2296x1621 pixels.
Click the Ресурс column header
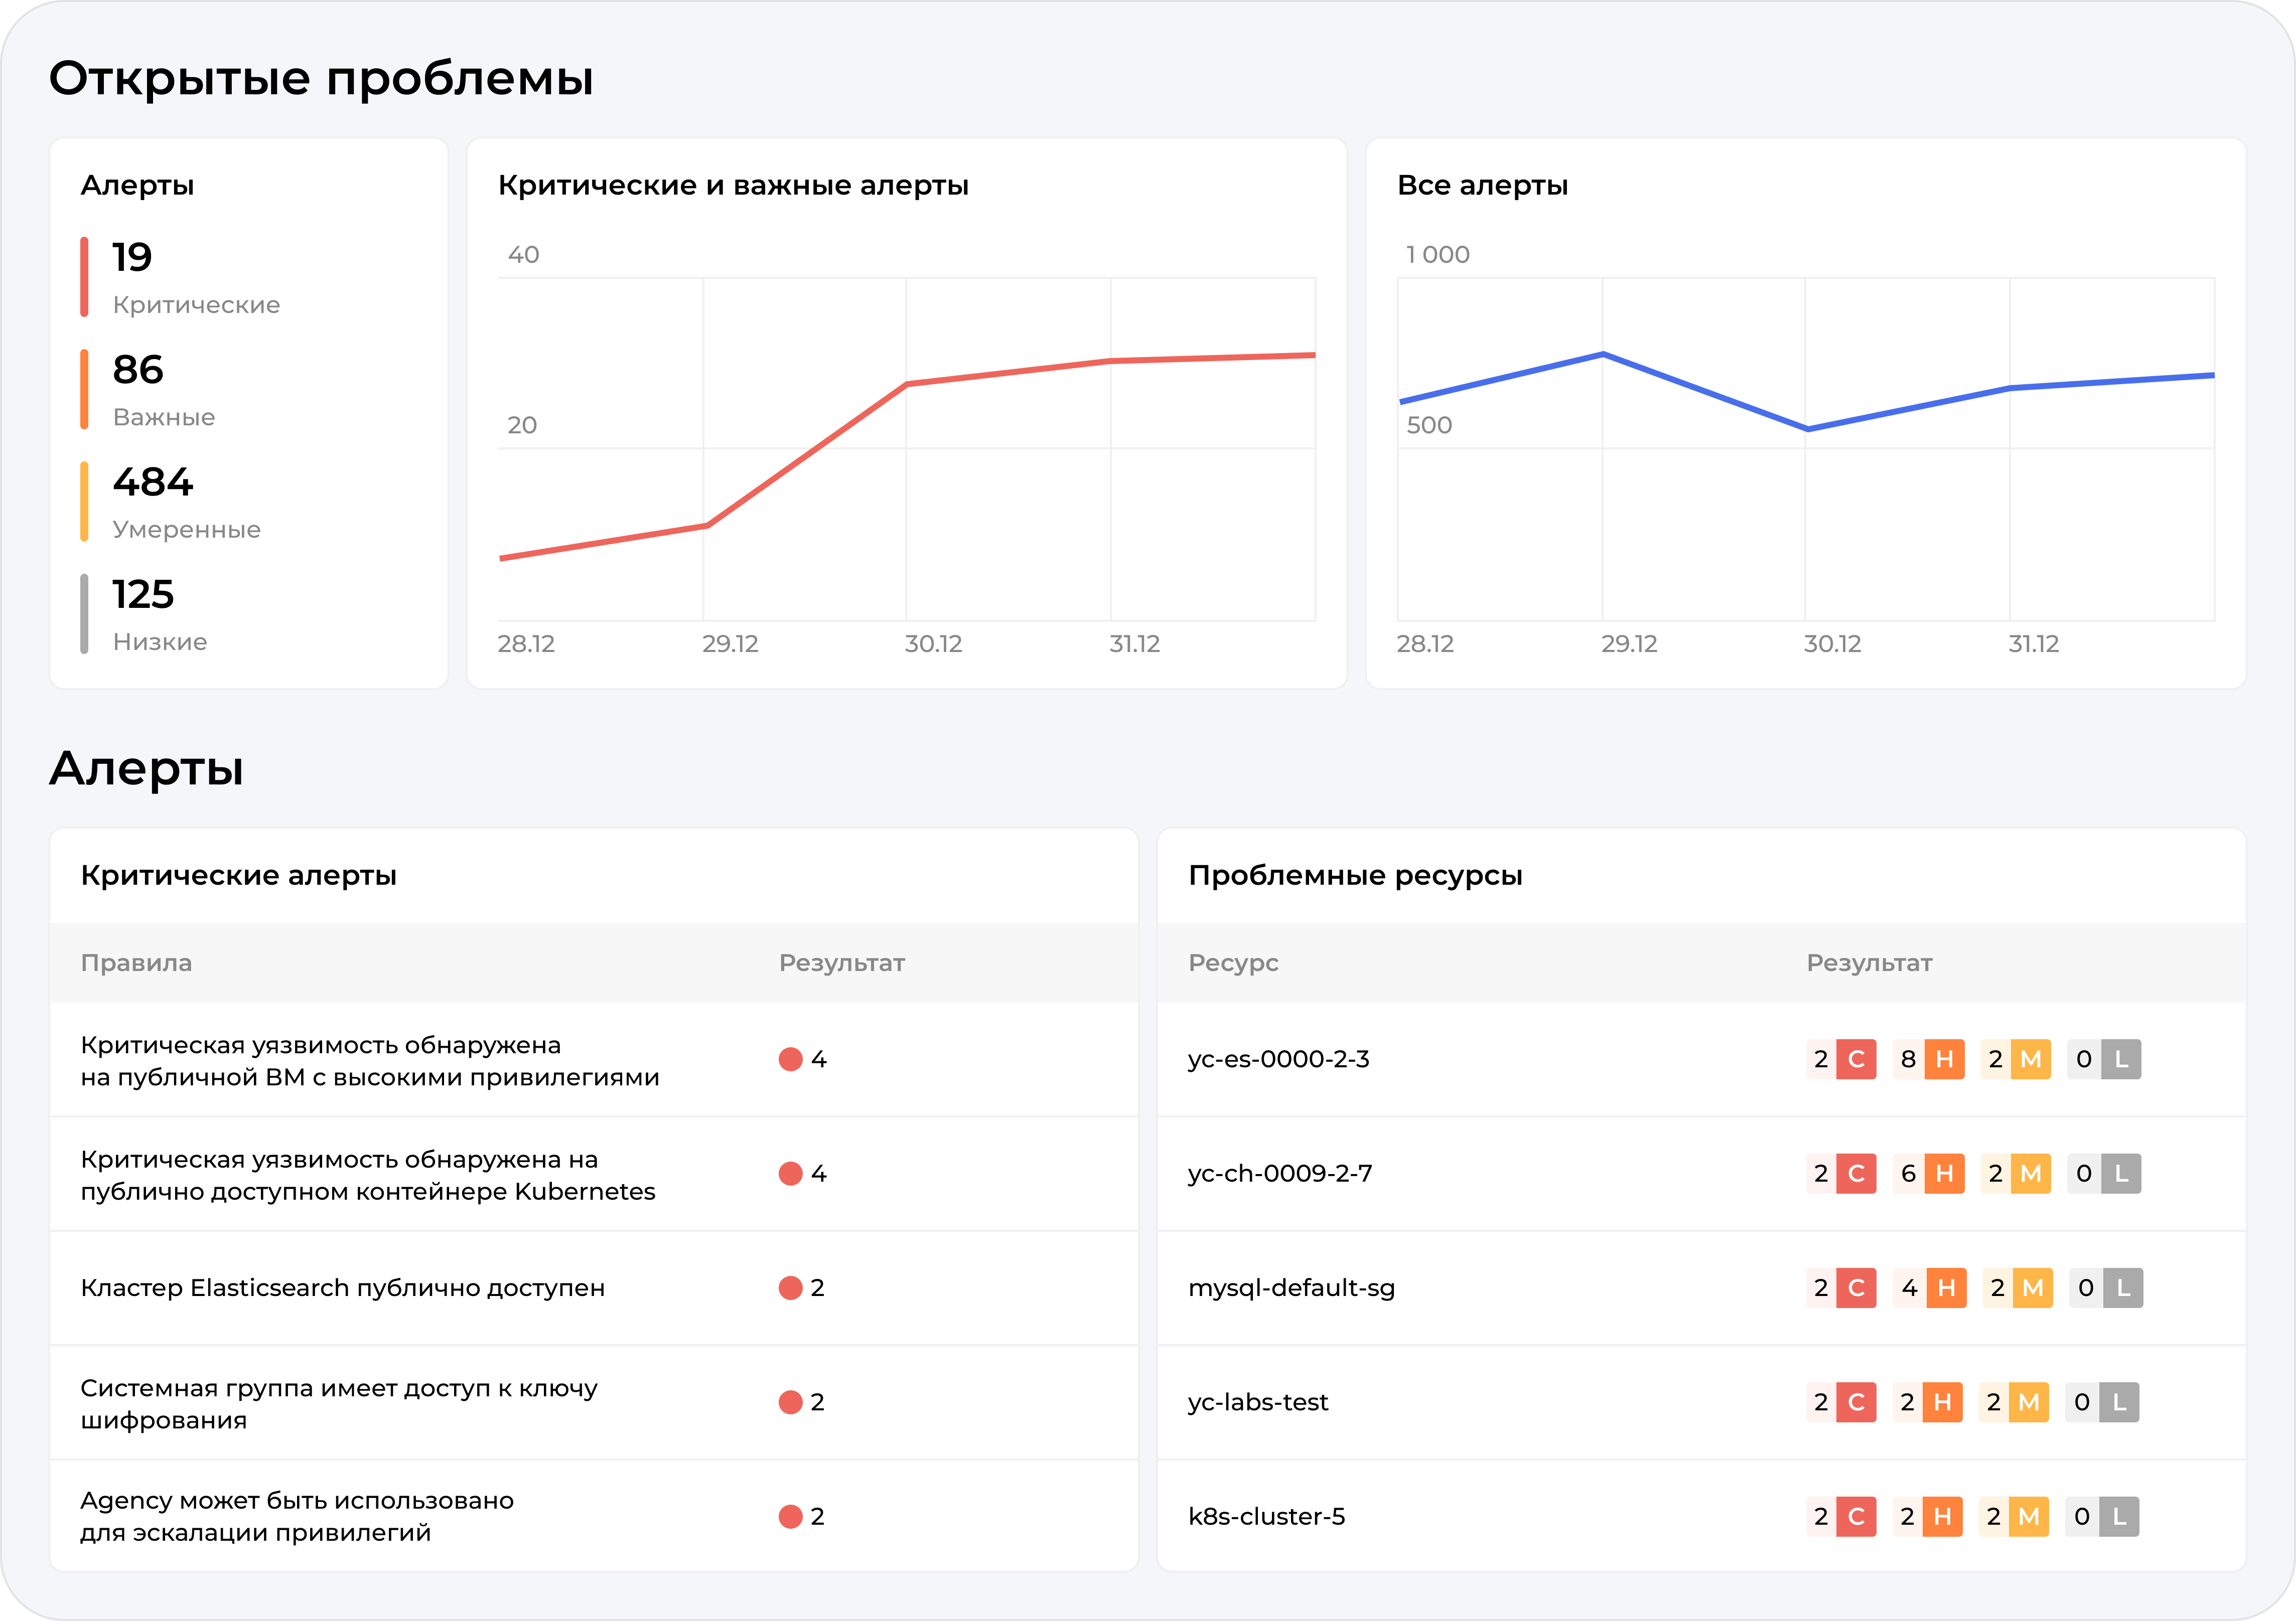point(1233,963)
